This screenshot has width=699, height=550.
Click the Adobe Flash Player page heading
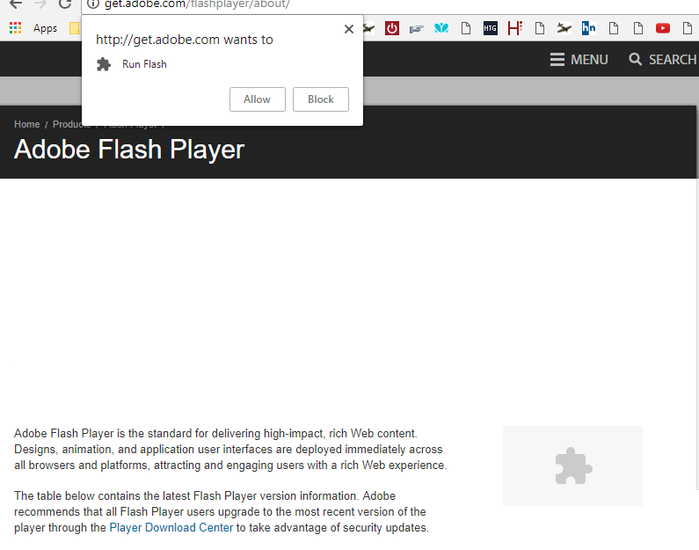coord(129,150)
